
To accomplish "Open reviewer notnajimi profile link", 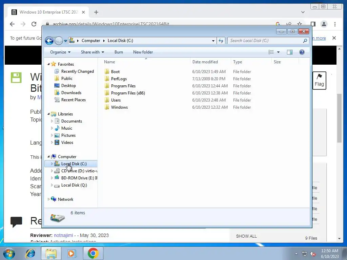I will coord(63,235).
